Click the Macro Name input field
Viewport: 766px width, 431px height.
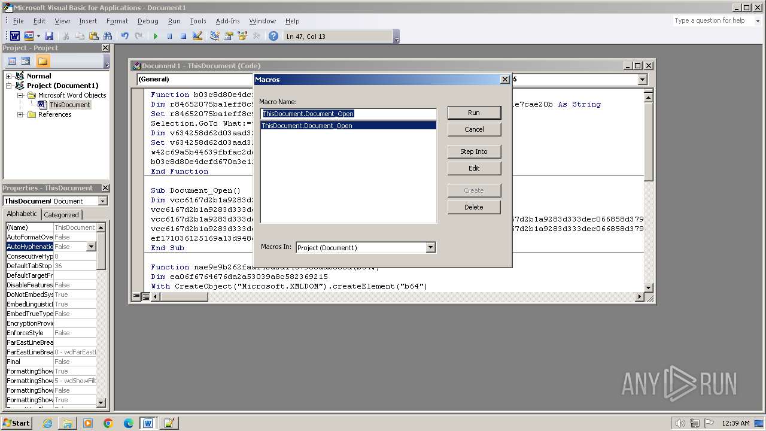[x=348, y=114]
